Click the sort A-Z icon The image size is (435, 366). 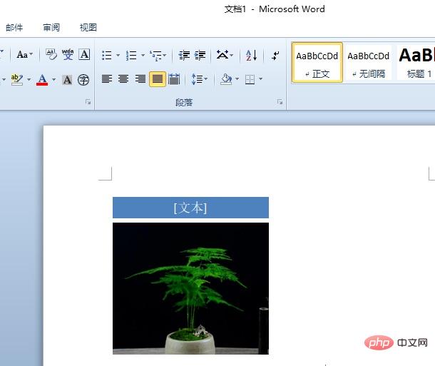click(x=252, y=55)
